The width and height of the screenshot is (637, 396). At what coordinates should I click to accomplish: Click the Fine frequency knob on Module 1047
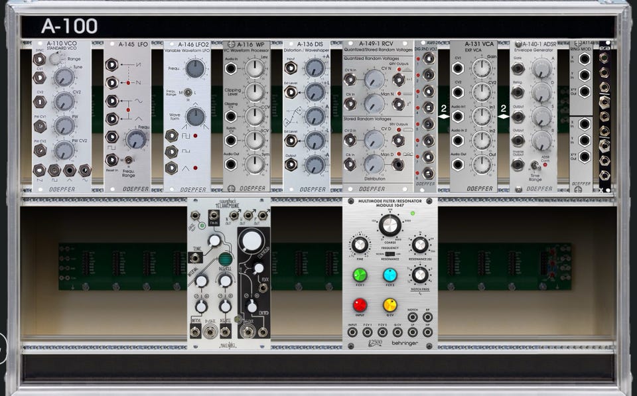point(360,245)
